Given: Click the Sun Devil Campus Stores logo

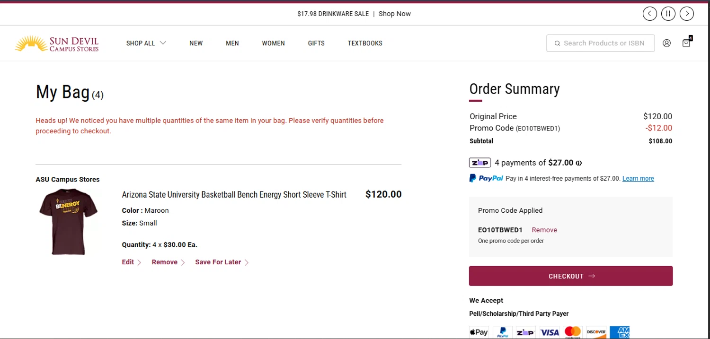Looking at the screenshot, I should click(57, 43).
